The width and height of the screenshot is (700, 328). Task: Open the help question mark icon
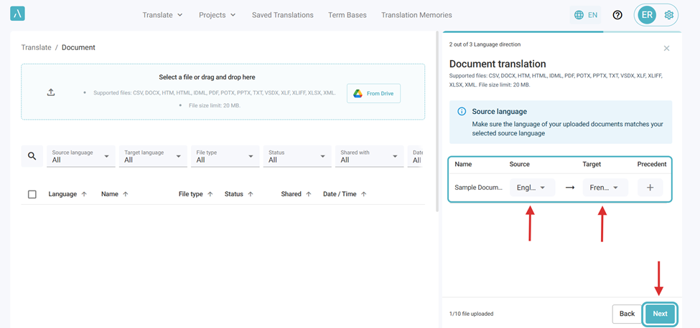coord(617,15)
